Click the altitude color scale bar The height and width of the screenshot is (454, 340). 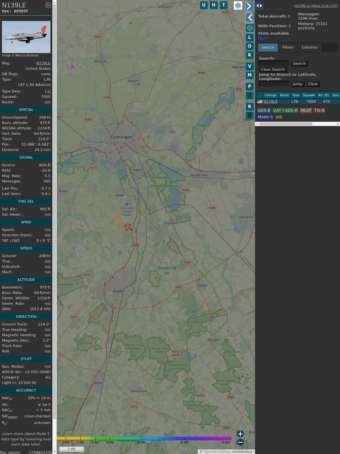[x=144, y=438]
